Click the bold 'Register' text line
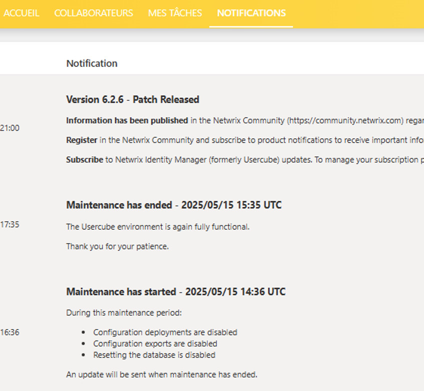 click(x=81, y=140)
